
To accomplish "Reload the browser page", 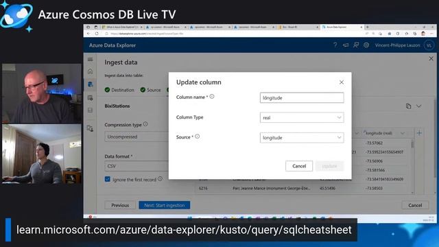I will pyautogui.click(x=97, y=34).
